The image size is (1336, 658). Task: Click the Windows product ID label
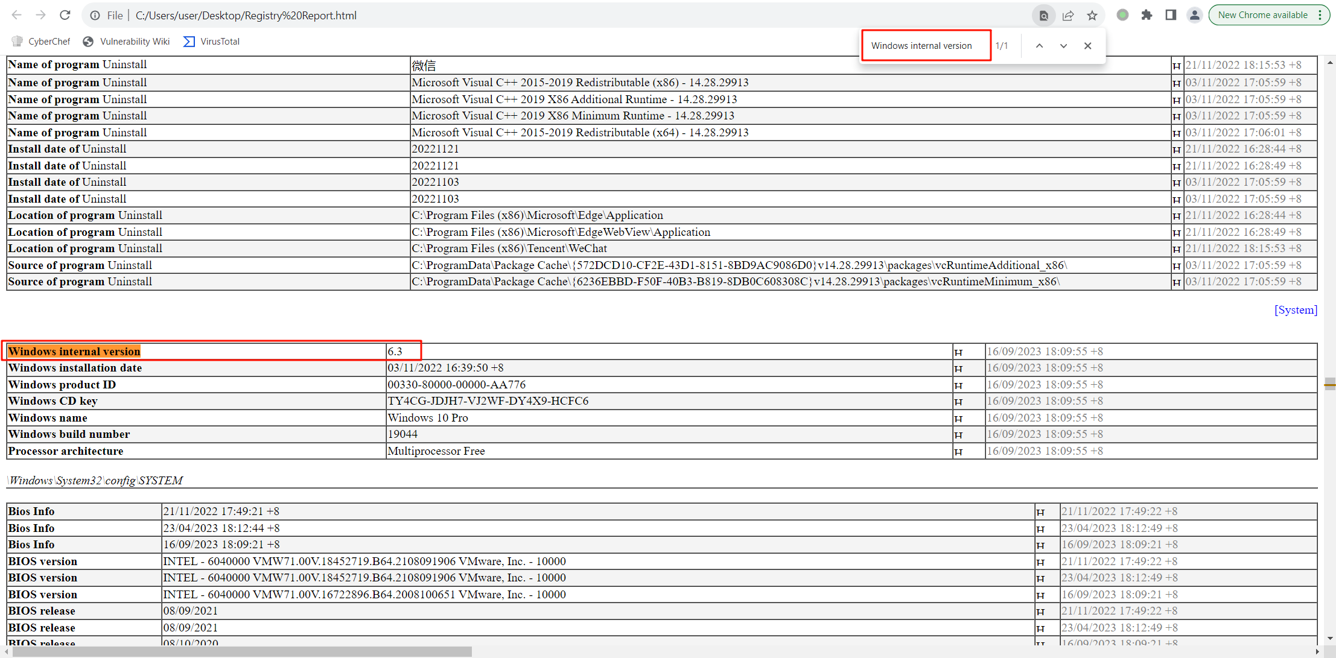click(x=62, y=385)
